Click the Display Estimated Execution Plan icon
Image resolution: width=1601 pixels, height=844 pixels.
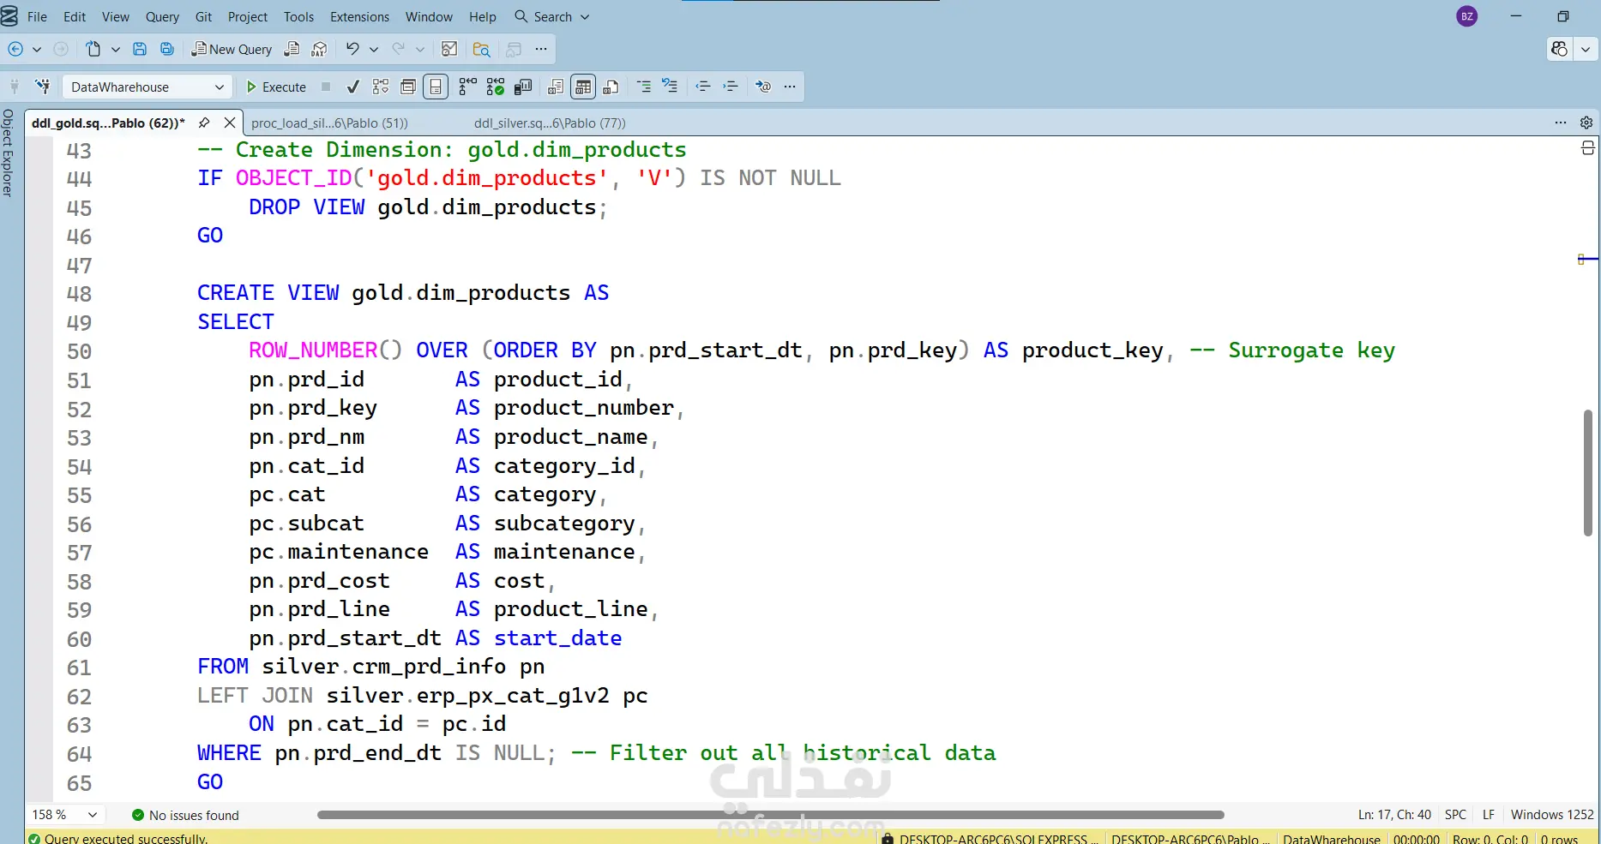tap(381, 87)
